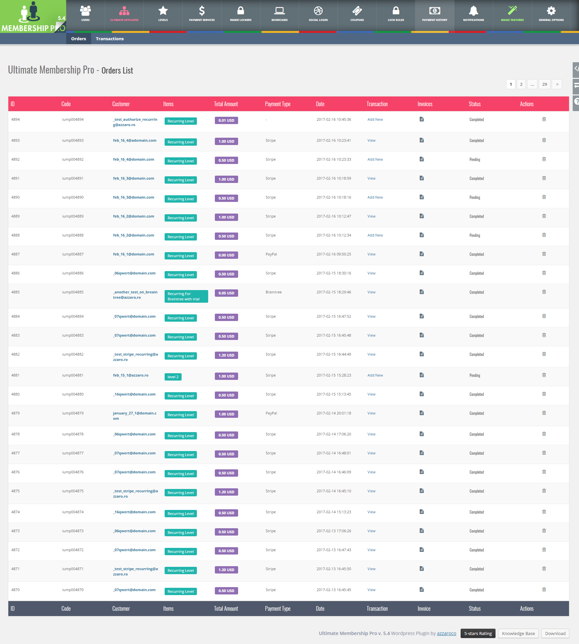Open Notifications bell icon
The width and height of the screenshot is (579, 644).
tap(473, 11)
